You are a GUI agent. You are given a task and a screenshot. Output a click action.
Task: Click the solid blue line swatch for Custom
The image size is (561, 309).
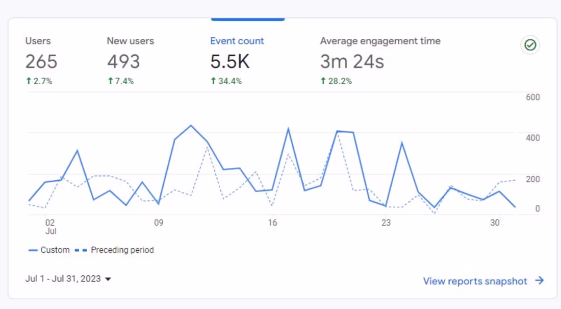[33, 250]
